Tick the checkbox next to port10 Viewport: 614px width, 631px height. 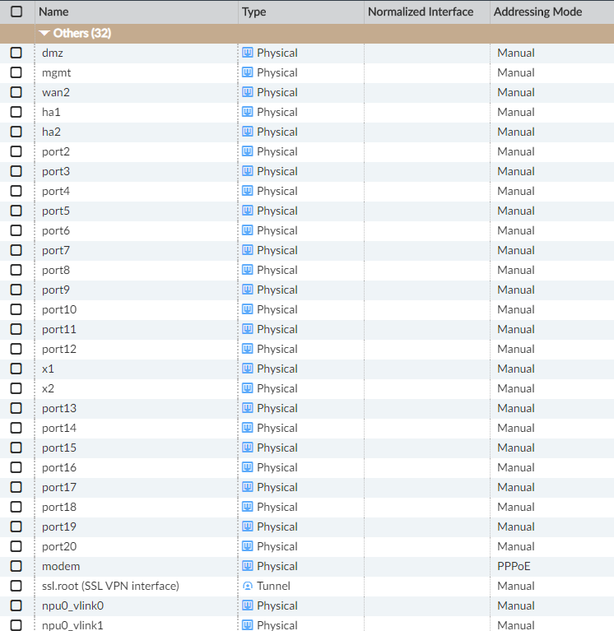[16, 309]
